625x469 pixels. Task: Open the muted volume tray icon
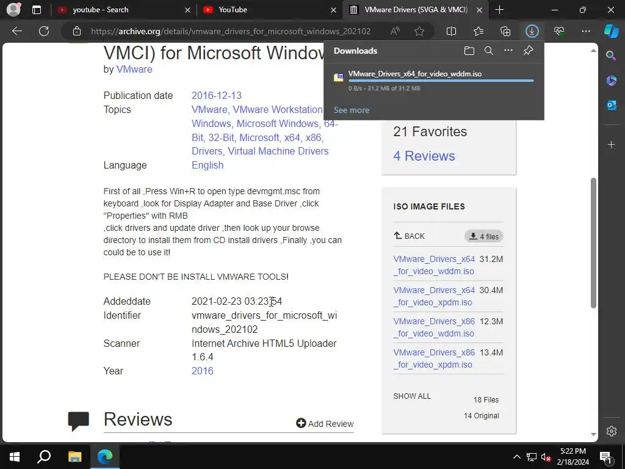point(546,457)
